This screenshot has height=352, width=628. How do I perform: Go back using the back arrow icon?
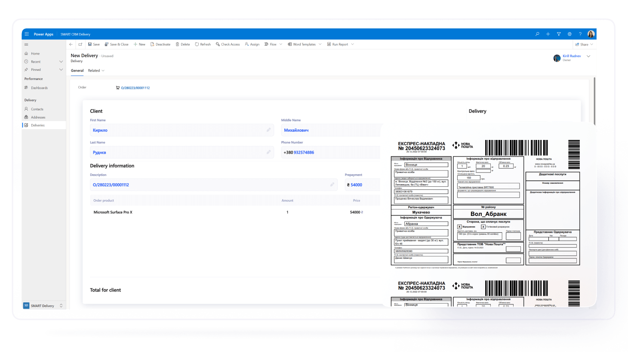coord(71,44)
